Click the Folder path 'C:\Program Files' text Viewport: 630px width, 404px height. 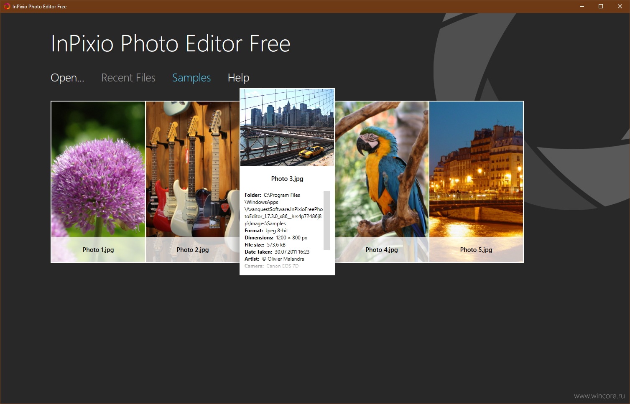(x=282, y=195)
